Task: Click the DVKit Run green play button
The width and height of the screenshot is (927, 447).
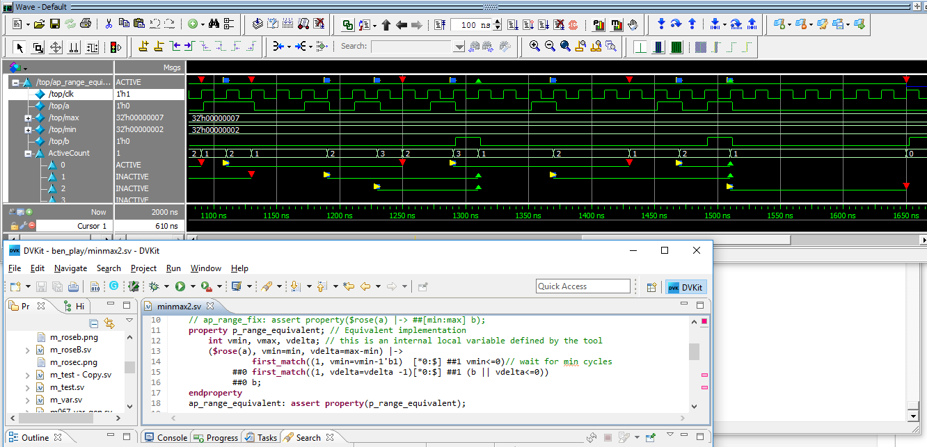Action: tap(180, 286)
